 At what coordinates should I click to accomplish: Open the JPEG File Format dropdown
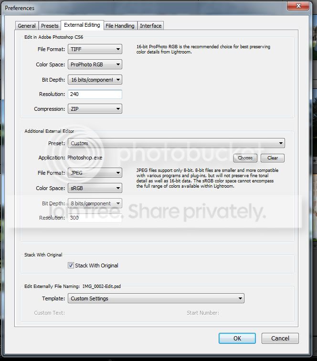click(x=95, y=173)
